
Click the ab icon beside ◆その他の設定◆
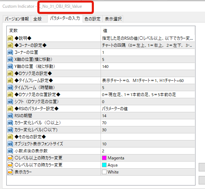(10, 137)
